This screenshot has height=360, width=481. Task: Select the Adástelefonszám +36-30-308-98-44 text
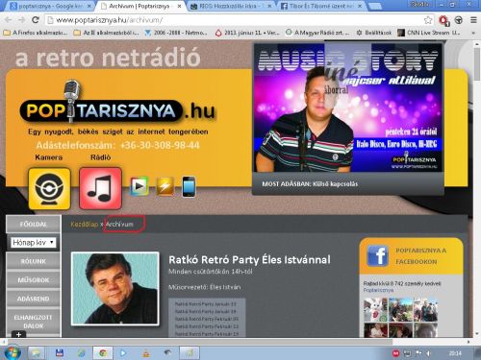(117, 145)
